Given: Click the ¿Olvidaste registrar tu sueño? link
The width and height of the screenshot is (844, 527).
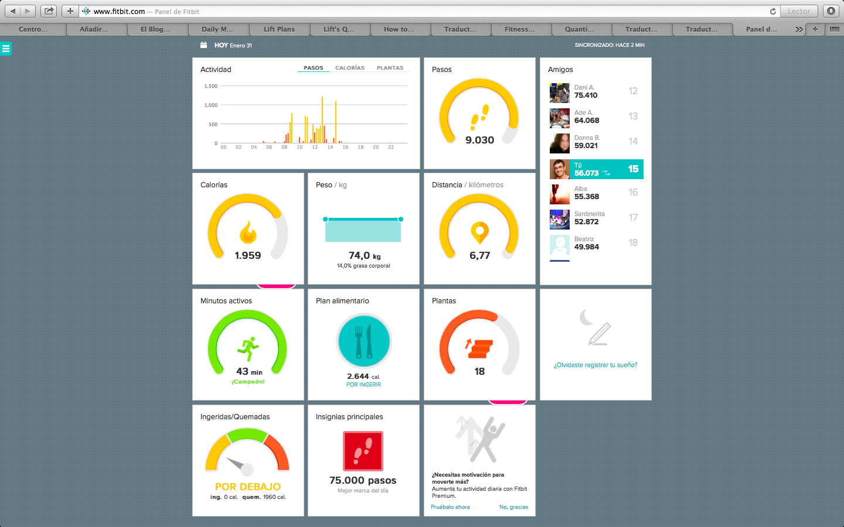Looking at the screenshot, I should pos(595,365).
